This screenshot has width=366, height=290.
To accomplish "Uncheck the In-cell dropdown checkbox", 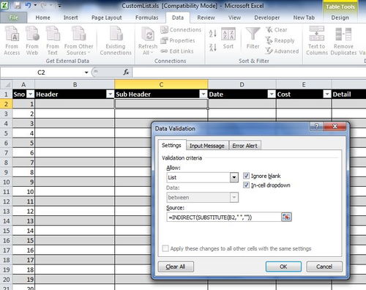I will click(246, 185).
